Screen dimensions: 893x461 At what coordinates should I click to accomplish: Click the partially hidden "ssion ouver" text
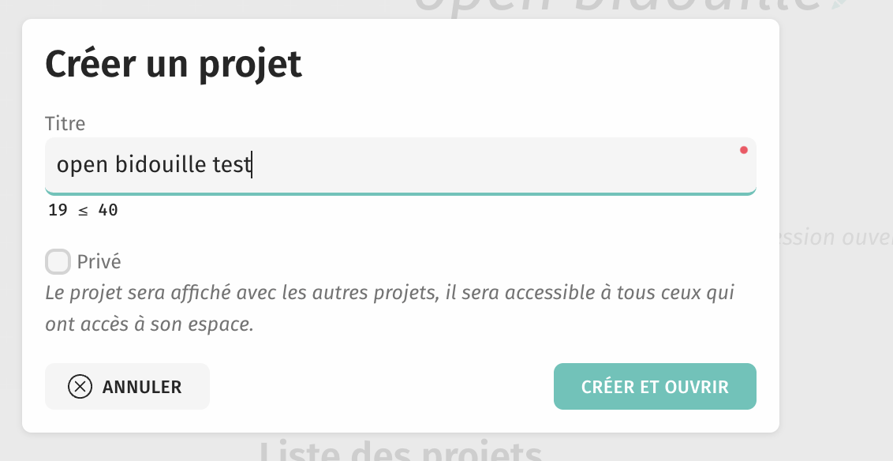[836, 238]
